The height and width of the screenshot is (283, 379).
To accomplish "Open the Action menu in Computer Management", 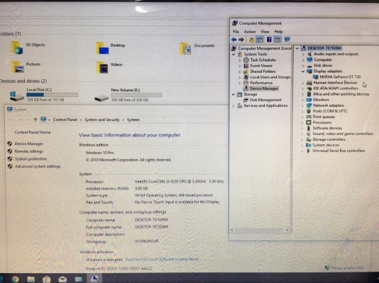I will point(250,32).
